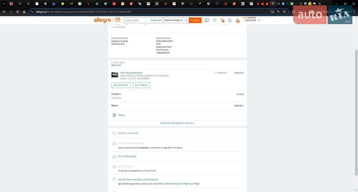Go to browser home page icon
The image size is (358, 192).
coord(24,12)
